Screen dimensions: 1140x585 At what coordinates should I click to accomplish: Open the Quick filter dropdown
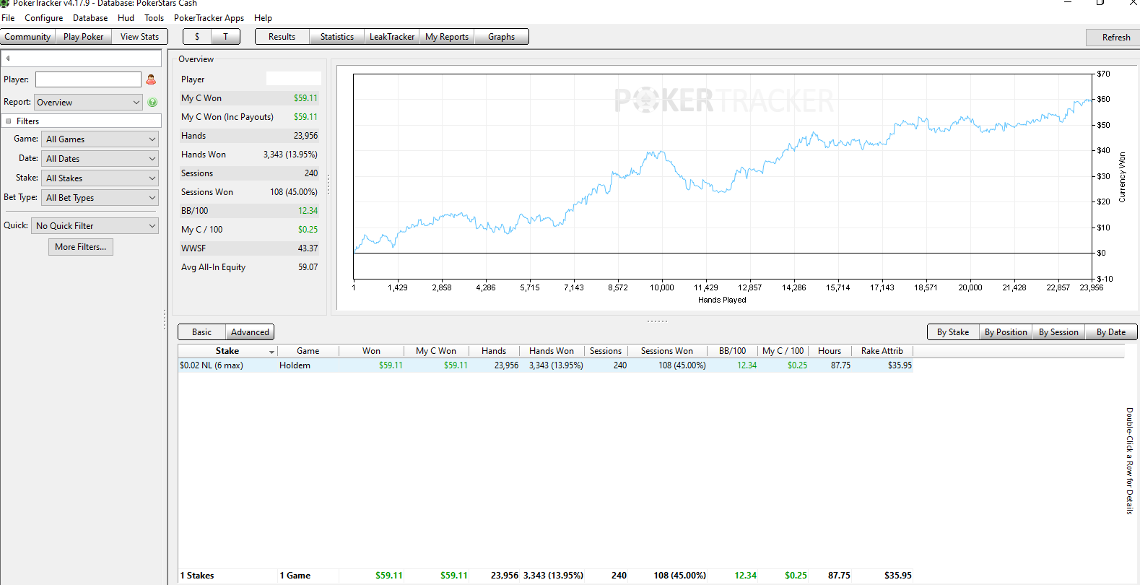click(x=95, y=226)
